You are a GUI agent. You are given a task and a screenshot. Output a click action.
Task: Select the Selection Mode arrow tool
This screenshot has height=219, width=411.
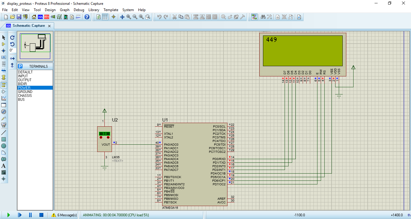coord(4,37)
